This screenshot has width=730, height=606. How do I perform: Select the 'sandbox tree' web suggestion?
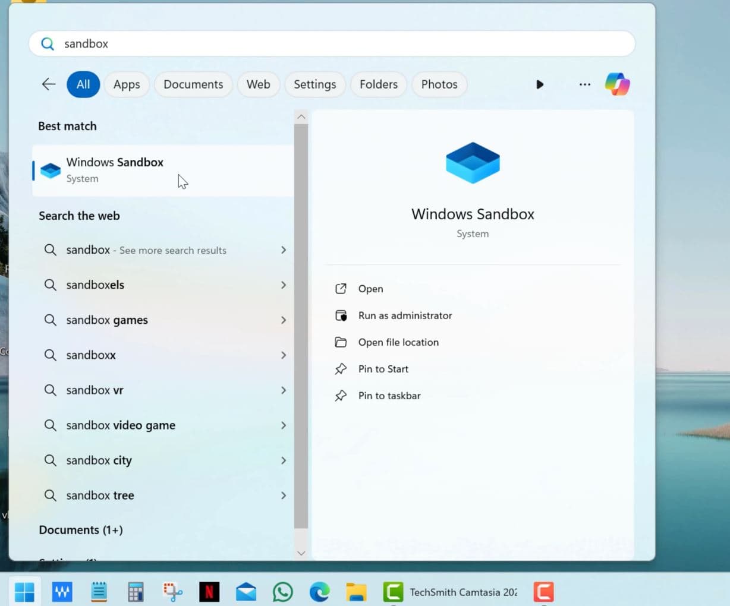pyautogui.click(x=163, y=495)
